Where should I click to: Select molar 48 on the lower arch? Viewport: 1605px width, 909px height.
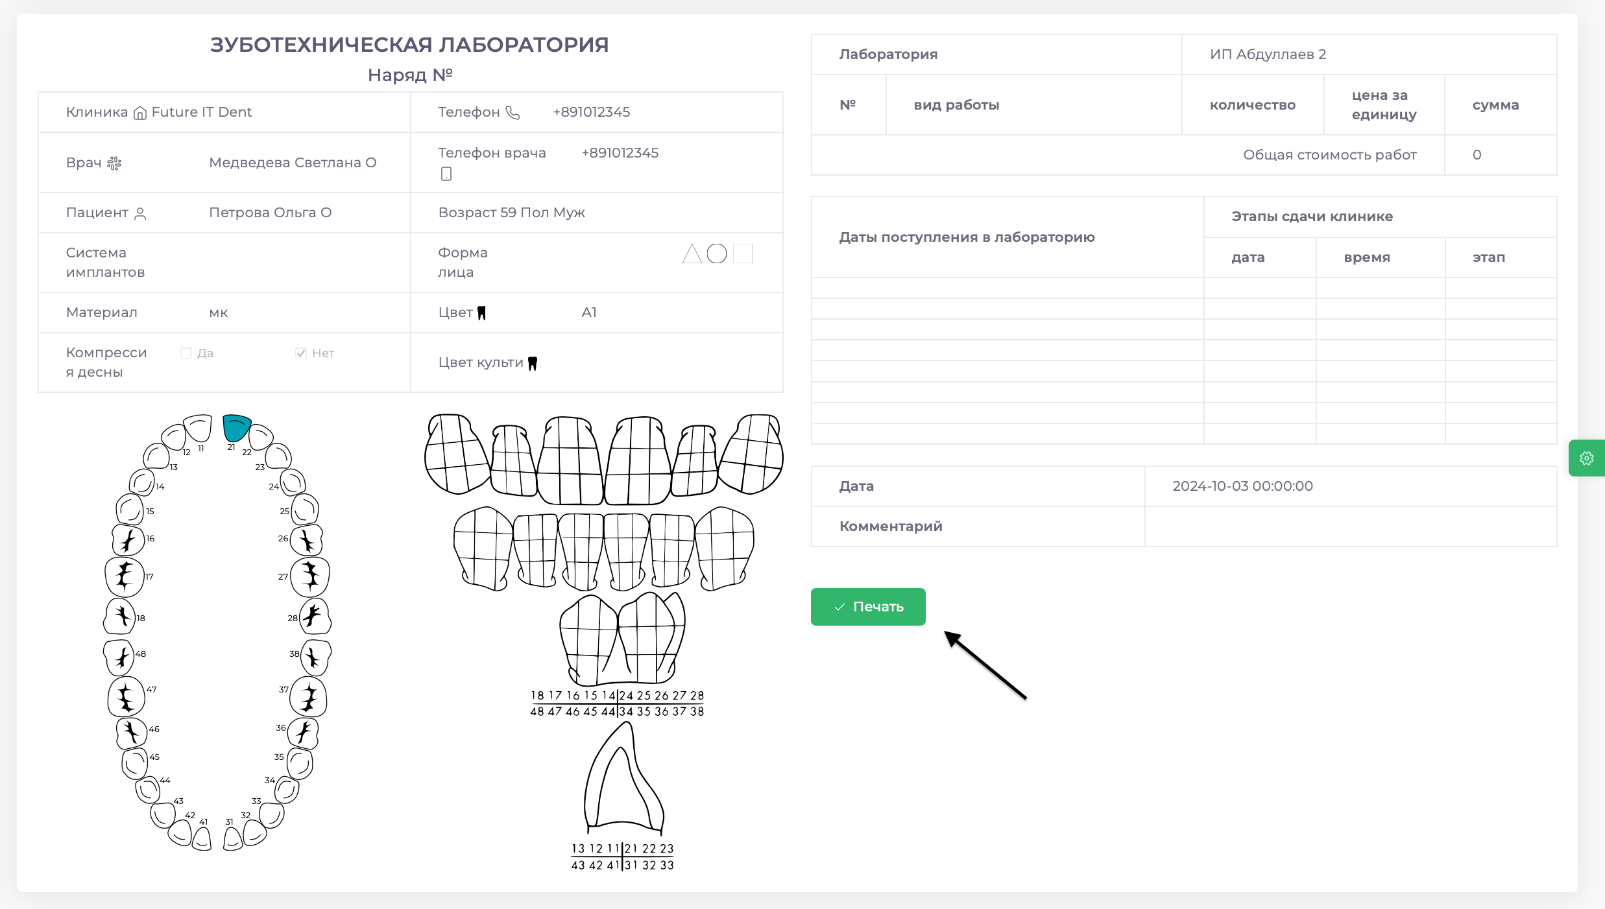click(x=119, y=657)
